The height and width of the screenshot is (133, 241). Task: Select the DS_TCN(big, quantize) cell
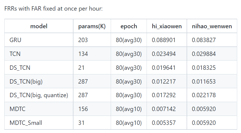click(x=39, y=95)
